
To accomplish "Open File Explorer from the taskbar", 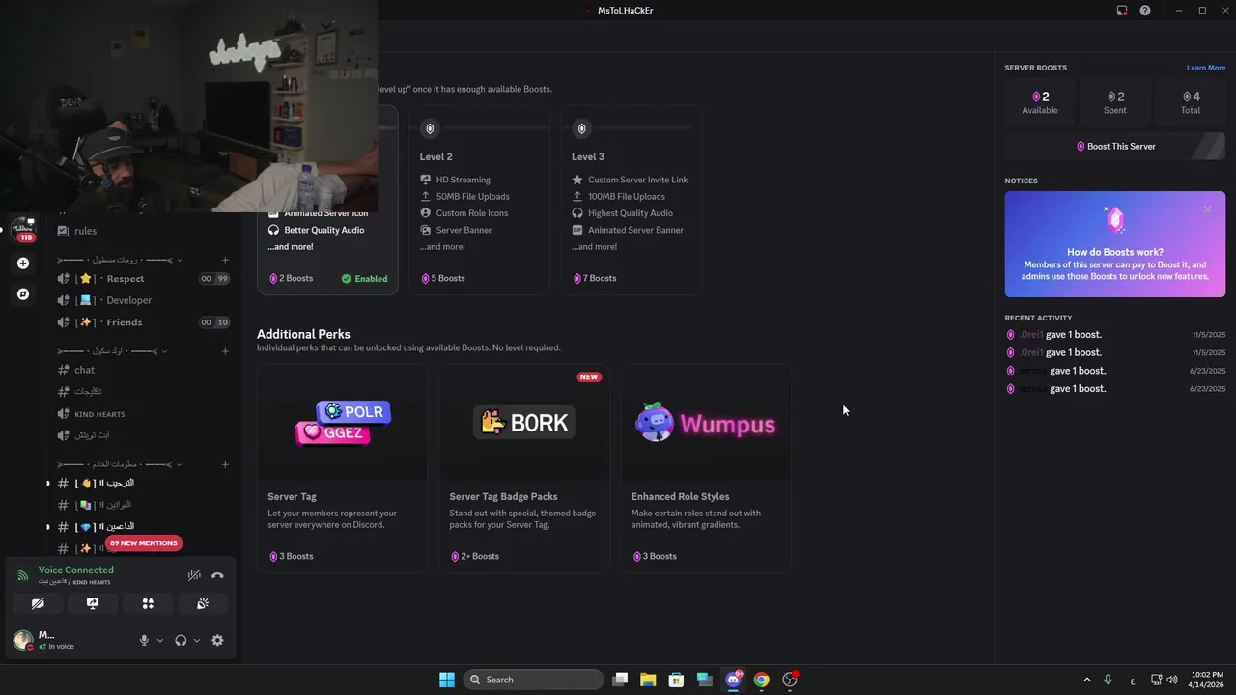I will point(648,680).
